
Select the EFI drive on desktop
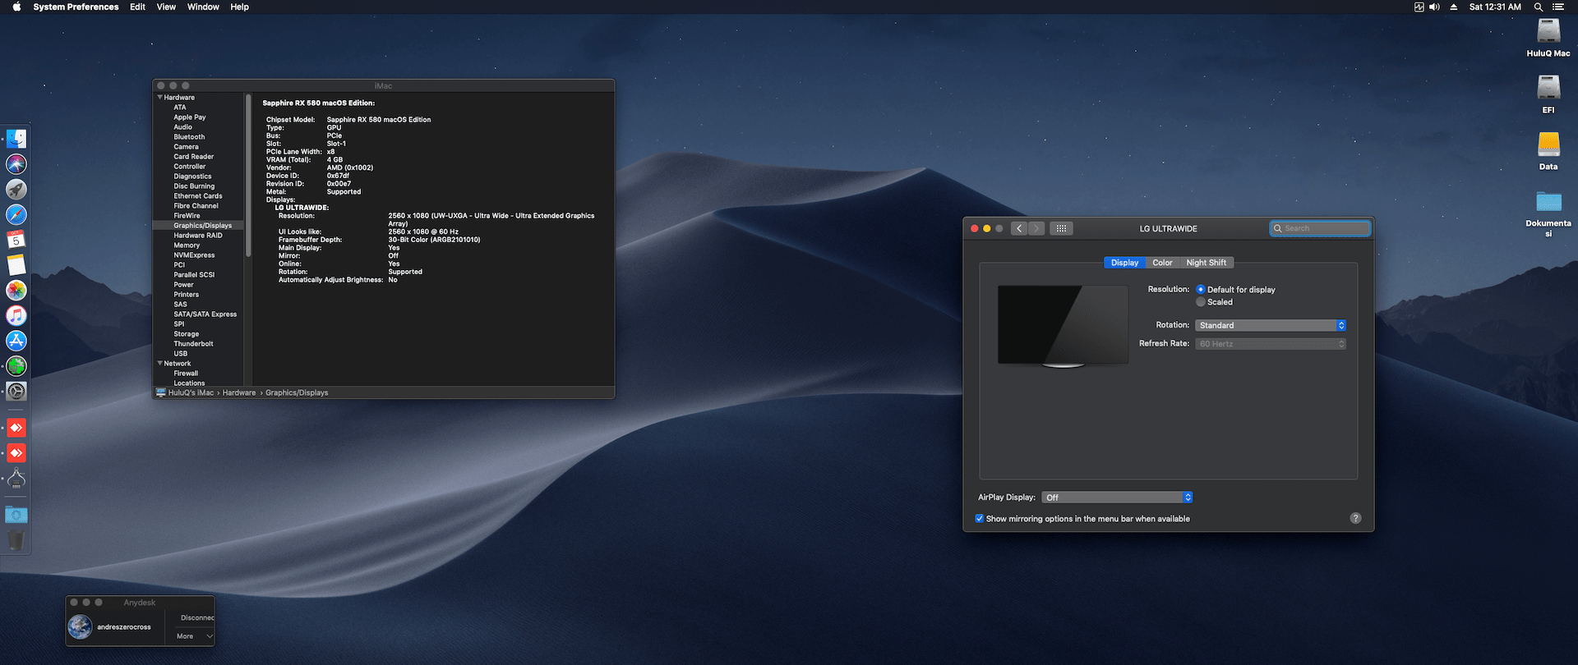tap(1548, 87)
